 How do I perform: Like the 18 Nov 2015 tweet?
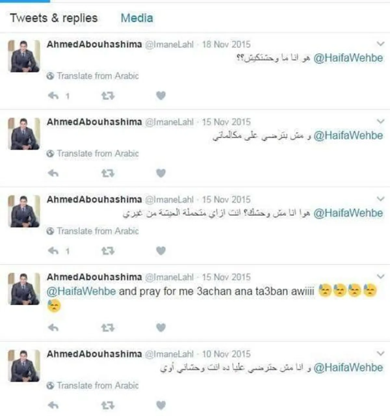coord(161,96)
